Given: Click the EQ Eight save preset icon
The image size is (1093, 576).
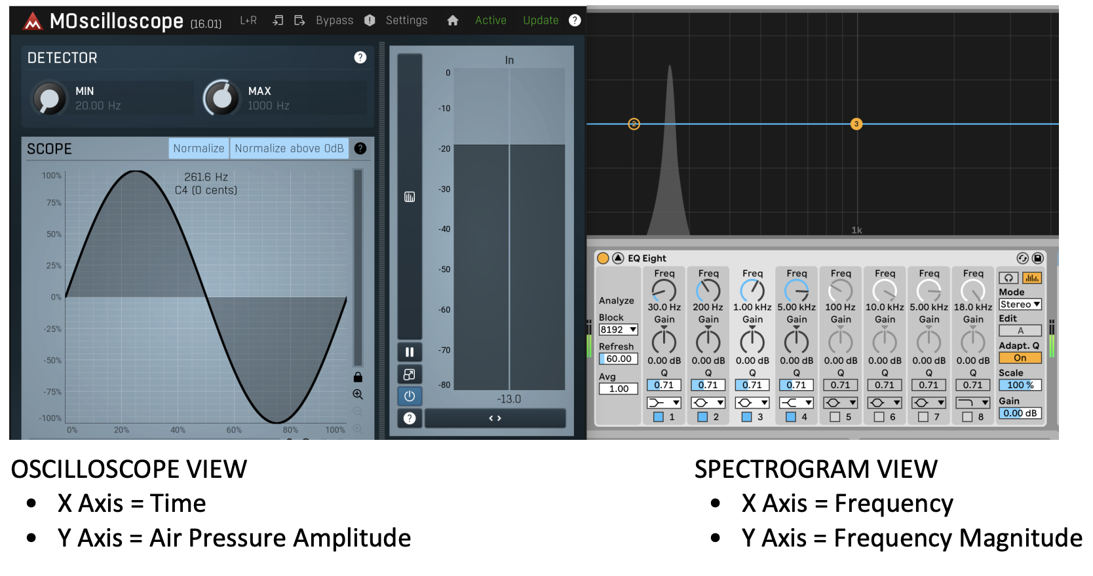Looking at the screenshot, I should [x=1038, y=258].
